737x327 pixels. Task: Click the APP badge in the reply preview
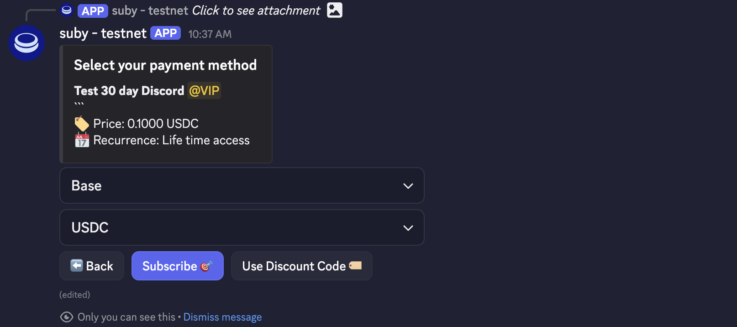[93, 11]
